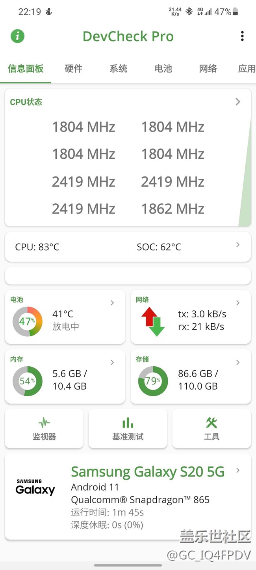Open the 网络 tab
Image resolution: width=256 pixels, height=570 pixels.
pyautogui.click(x=208, y=69)
